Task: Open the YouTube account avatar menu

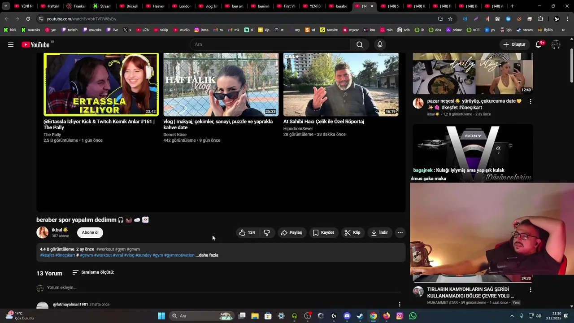Action: 556,44
